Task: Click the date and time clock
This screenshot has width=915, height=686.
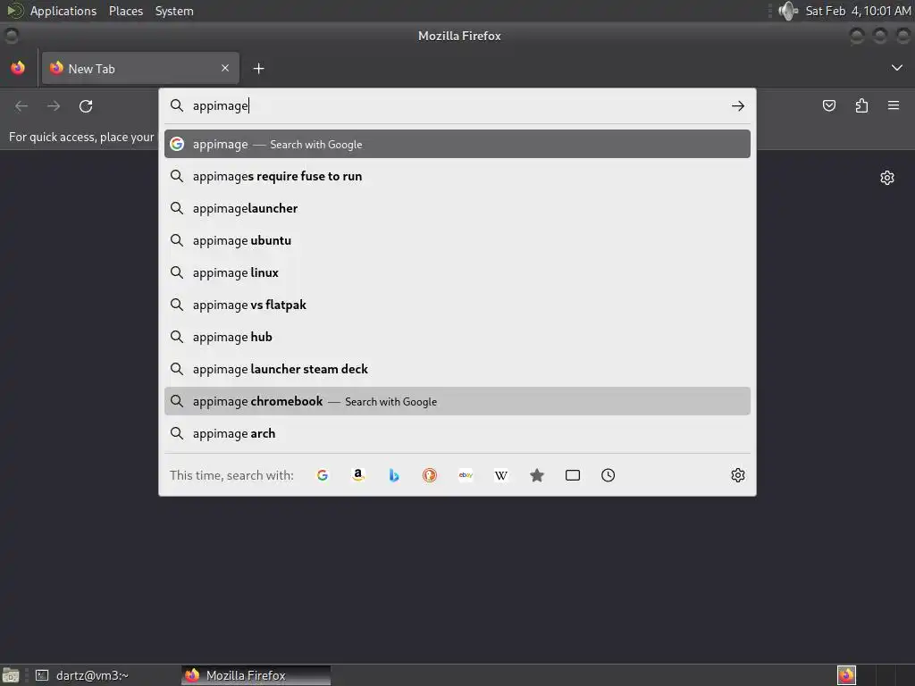Action: (x=858, y=11)
